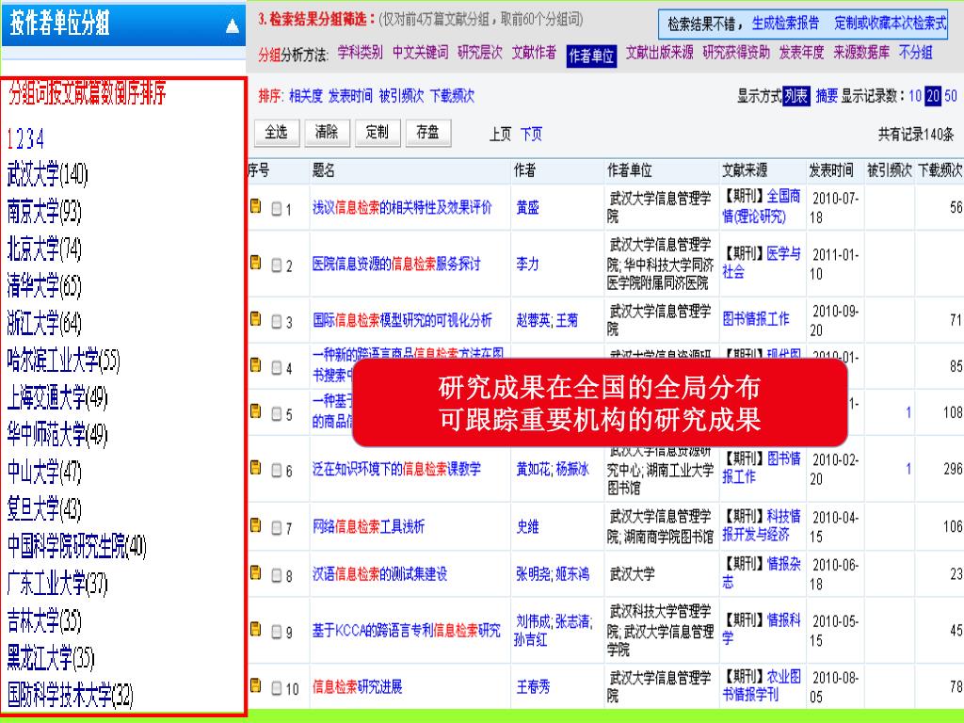This screenshot has height=723, width=964.
Task: Open article 信息检索研究进展
Action: pos(357,686)
